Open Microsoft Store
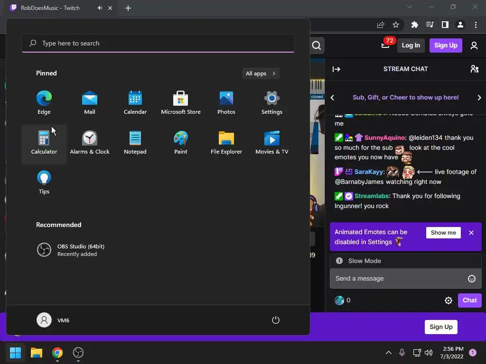This screenshot has width=486, height=364. pos(181,103)
